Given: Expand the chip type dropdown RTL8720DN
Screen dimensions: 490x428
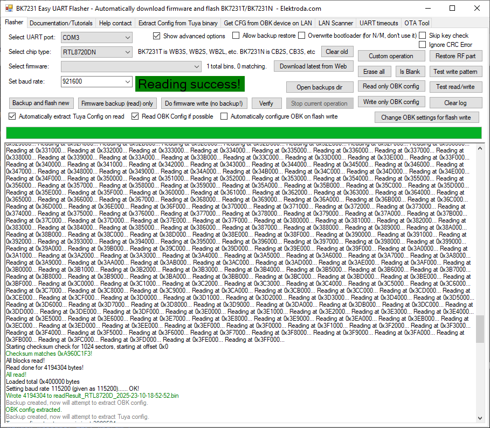Looking at the screenshot, I should pos(96,52).
